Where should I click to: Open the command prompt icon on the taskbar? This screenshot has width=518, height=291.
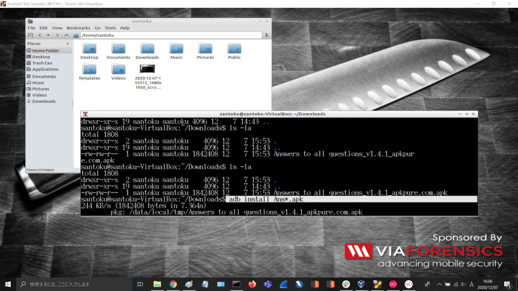(x=236, y=284)
